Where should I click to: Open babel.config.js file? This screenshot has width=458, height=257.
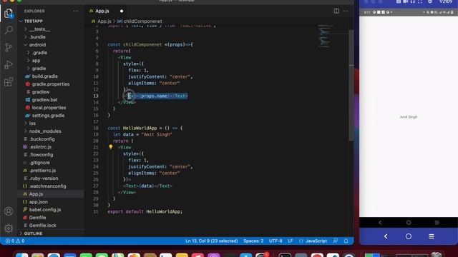45,210
